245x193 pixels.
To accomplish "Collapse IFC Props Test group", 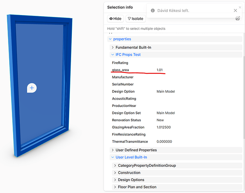I will pyautogui.click(x=176, y=54).
